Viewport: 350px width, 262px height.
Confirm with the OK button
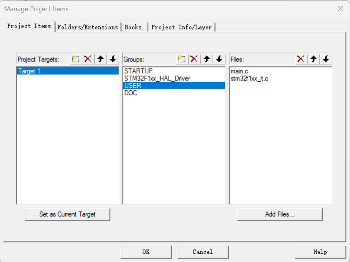(146, 252)
